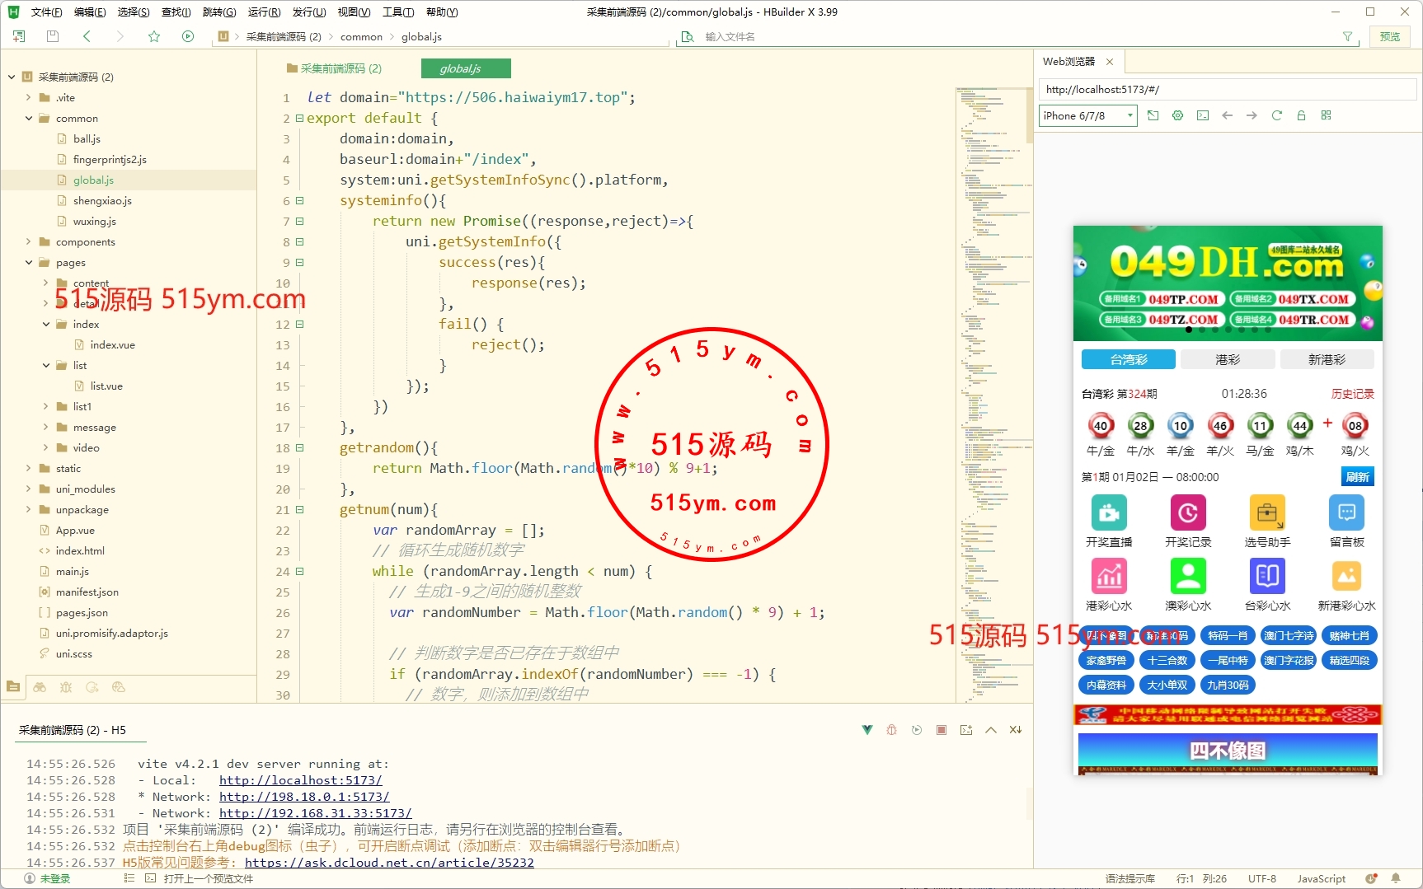
Task: Click the save file icon in toolbar
Action: (53, 36)
